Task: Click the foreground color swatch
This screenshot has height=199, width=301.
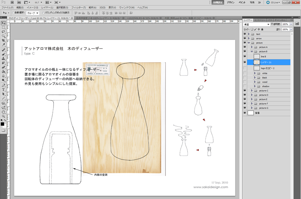Action: click(3, 124)
